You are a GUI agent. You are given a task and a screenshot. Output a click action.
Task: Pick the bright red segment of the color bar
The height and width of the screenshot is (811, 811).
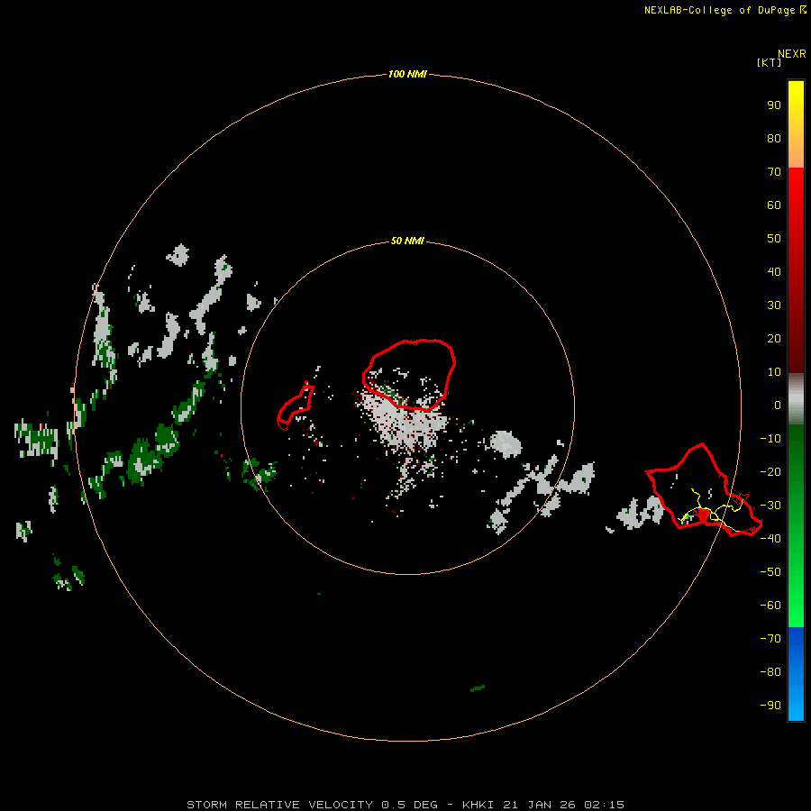pyautogui.click(x=796, y=269)
